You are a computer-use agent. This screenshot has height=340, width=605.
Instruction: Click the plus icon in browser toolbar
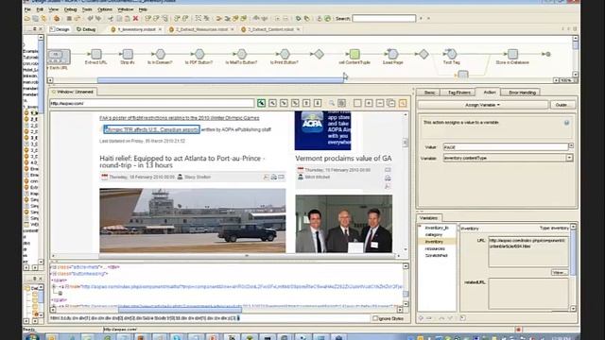(x=369, y=103)
